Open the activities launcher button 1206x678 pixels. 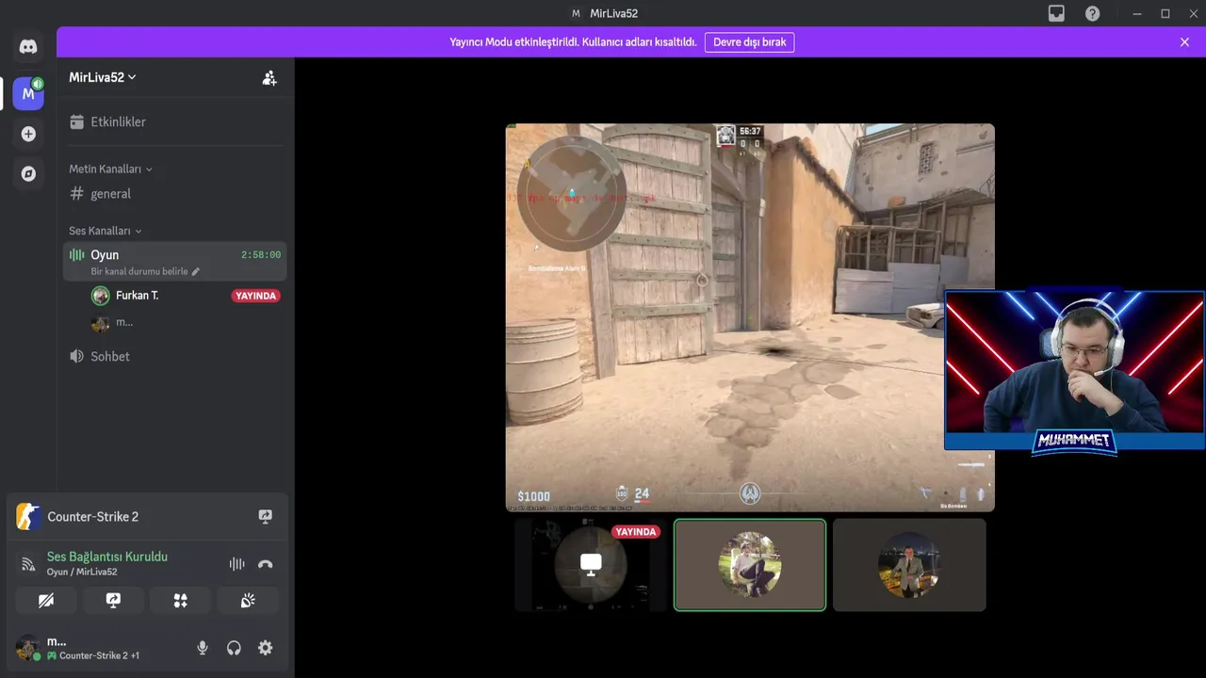click(x=180, y=601)
